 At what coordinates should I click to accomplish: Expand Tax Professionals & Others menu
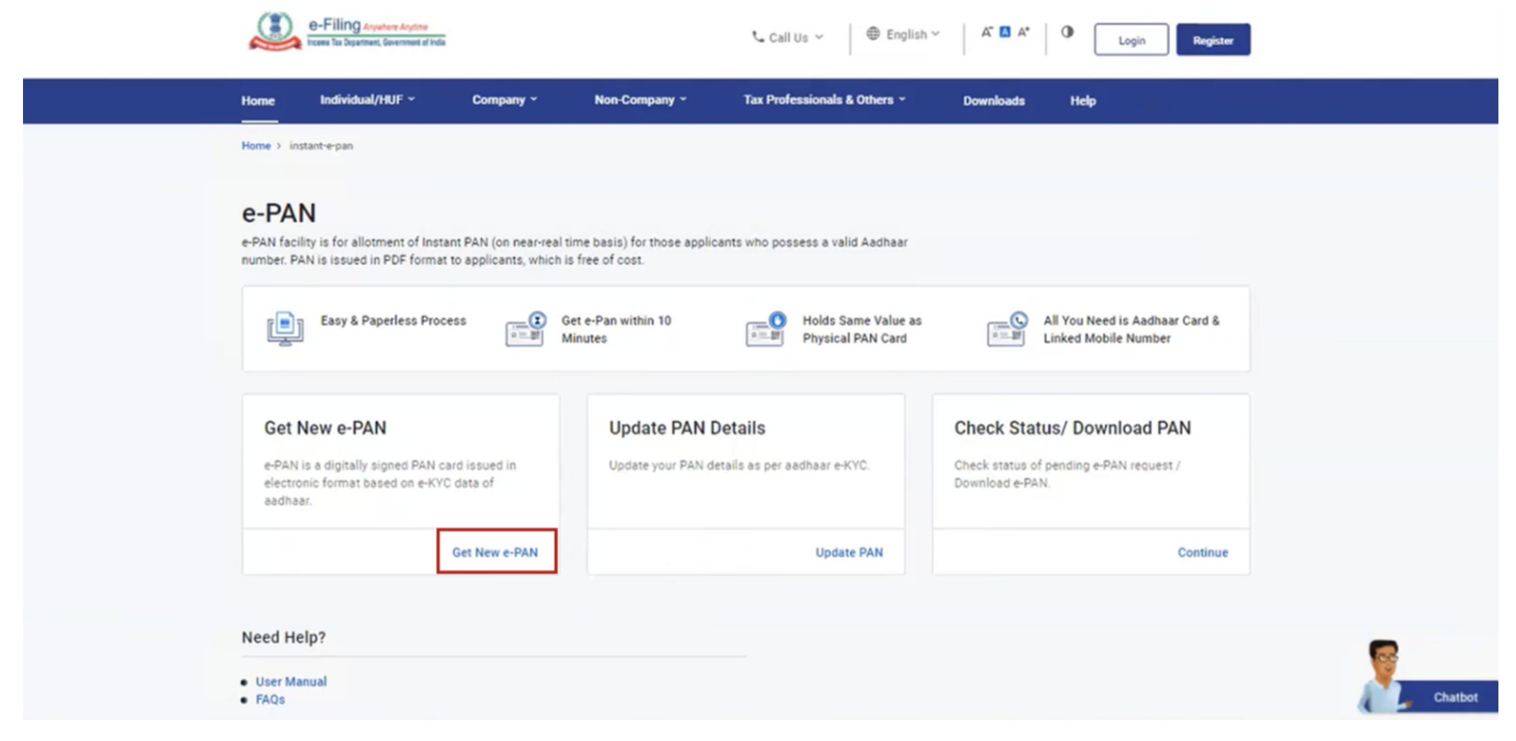[824, 100]
